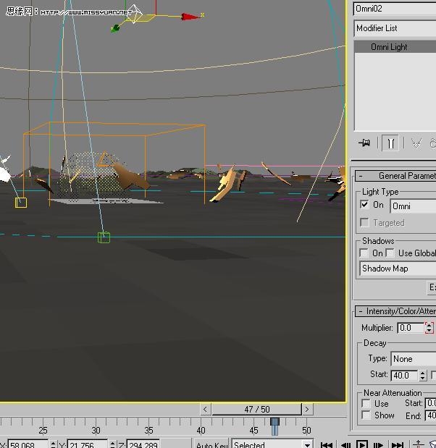Step to previous frame

(x=346, y=444)
